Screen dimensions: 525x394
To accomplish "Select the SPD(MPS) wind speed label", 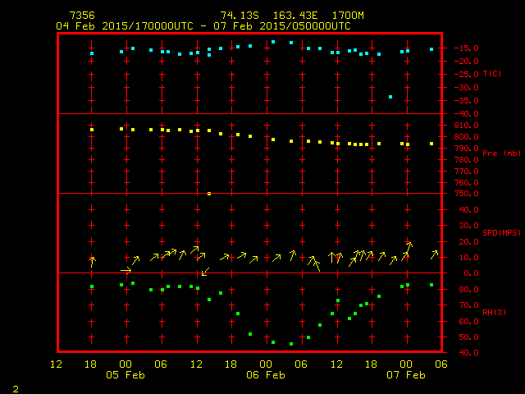I will coord(501,233).
